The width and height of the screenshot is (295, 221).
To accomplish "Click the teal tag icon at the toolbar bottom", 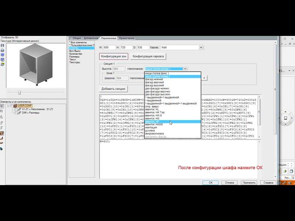I will tap(1, 149).
